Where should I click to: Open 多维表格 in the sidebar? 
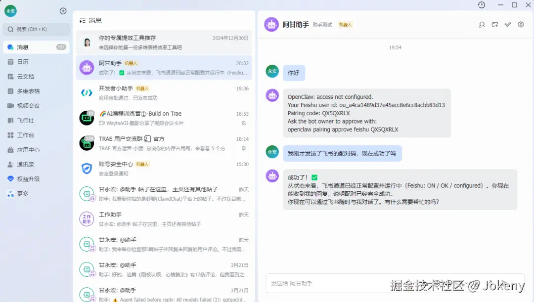click(37, 91)
